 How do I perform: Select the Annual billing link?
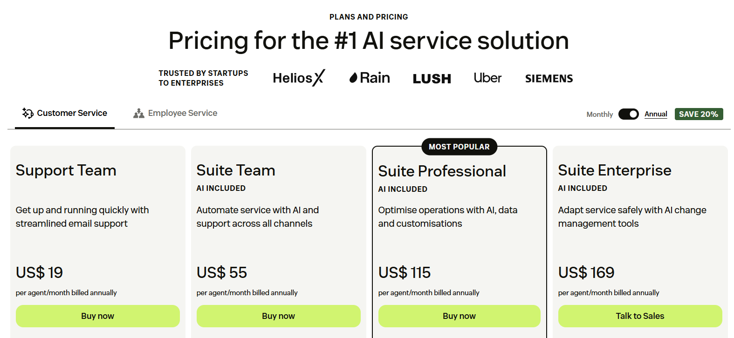(656, 114)
